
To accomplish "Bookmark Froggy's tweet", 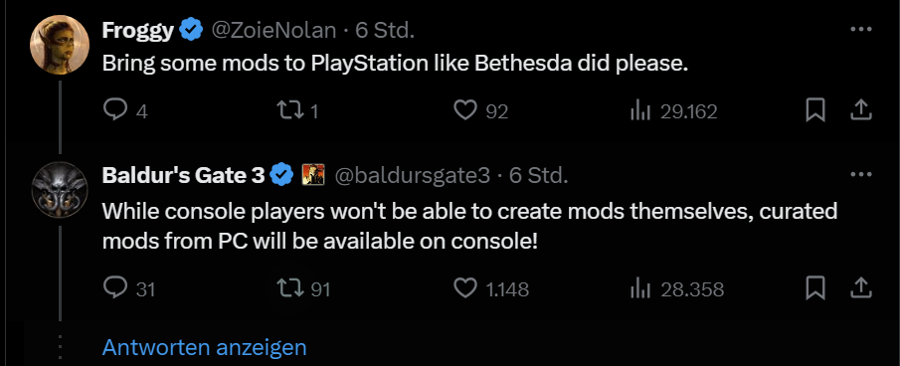I will pyautogui.click(x=815, y=110).
